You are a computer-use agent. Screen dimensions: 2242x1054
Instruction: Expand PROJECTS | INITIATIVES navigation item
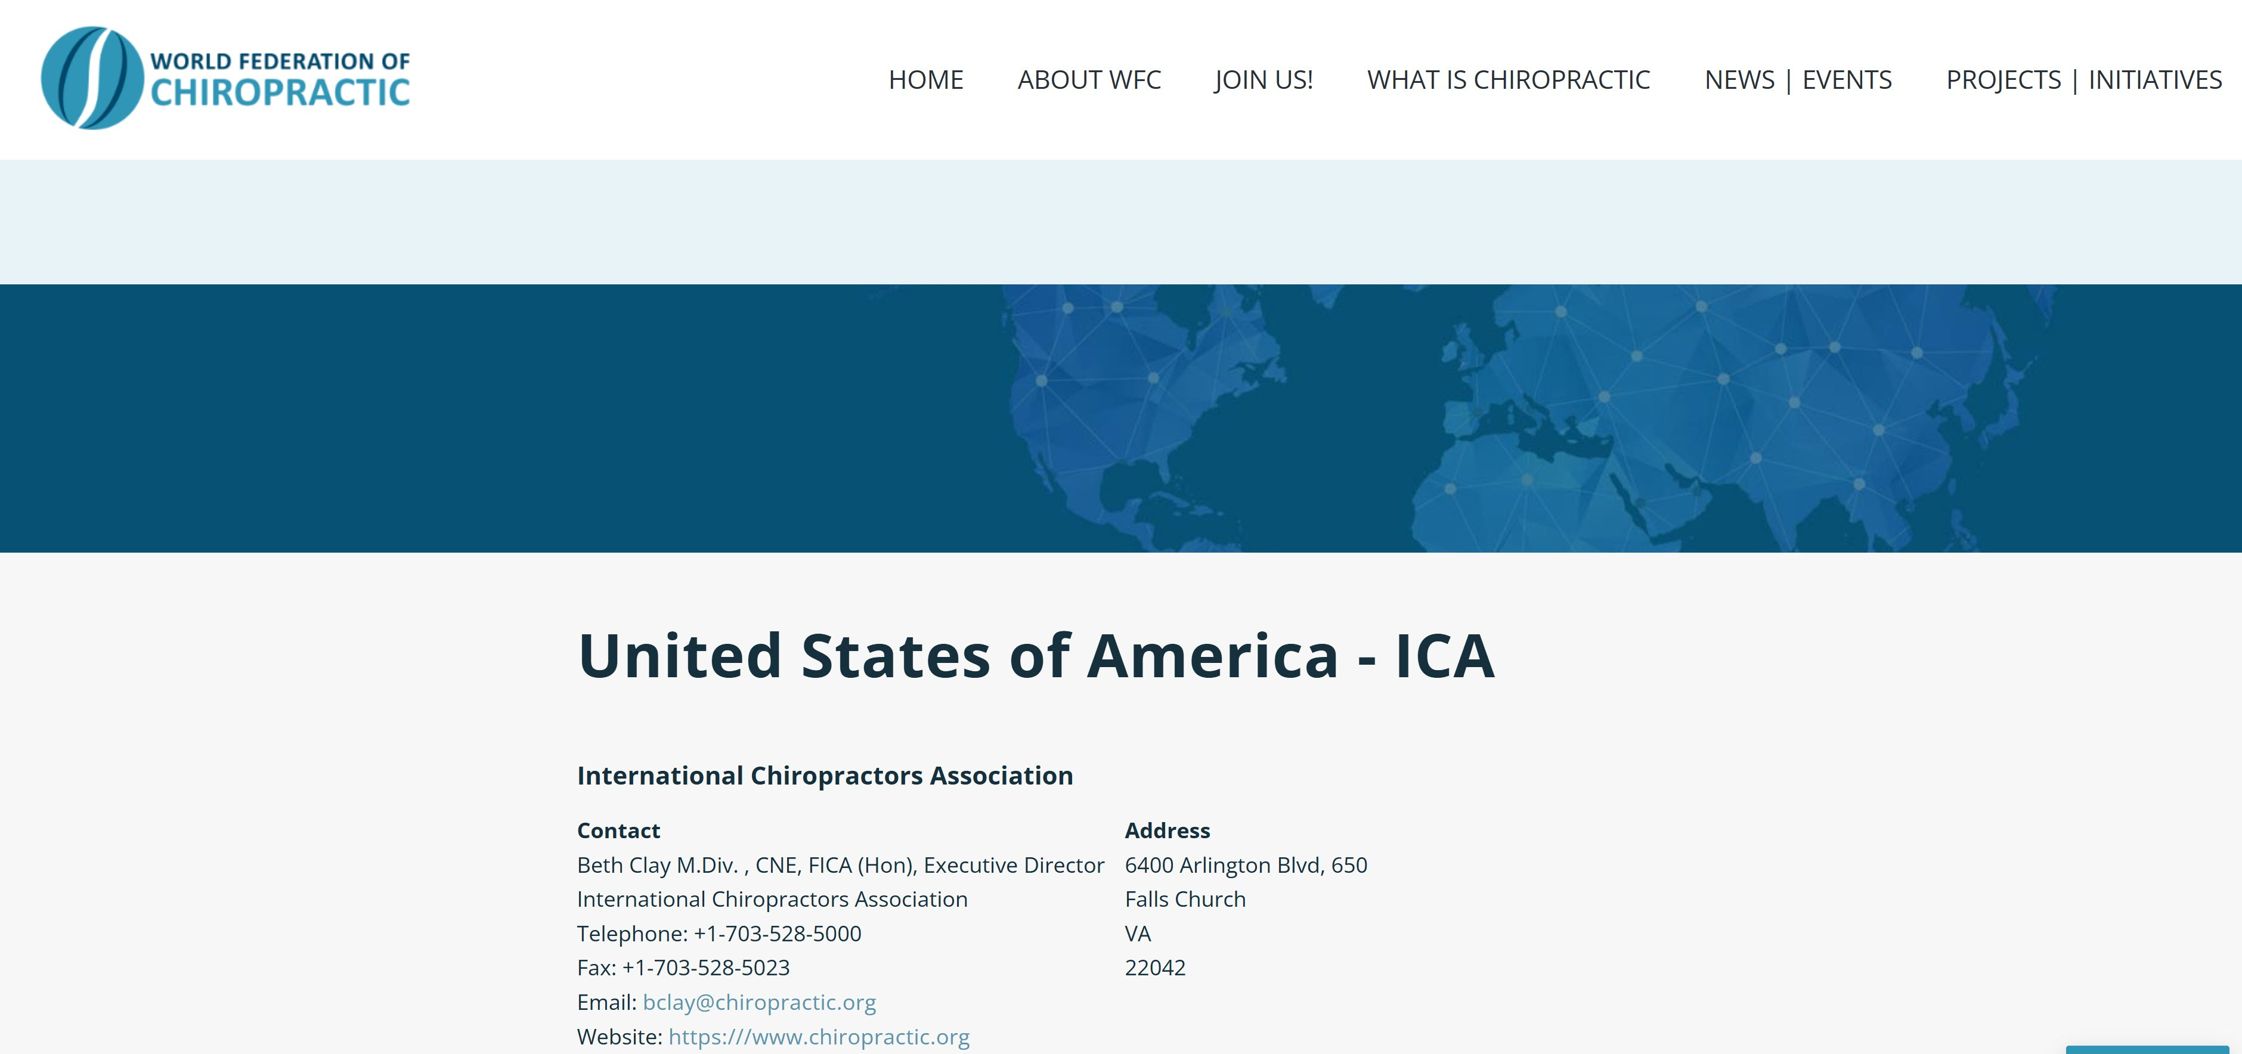click(x=2083, y=80)
